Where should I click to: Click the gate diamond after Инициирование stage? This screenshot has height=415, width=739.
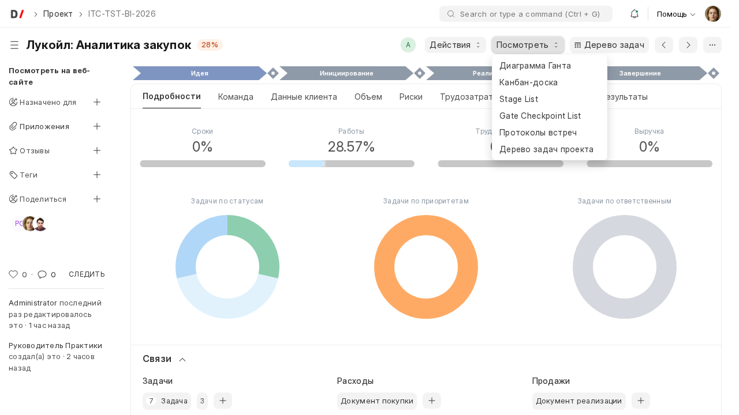(x=420, y=73)
